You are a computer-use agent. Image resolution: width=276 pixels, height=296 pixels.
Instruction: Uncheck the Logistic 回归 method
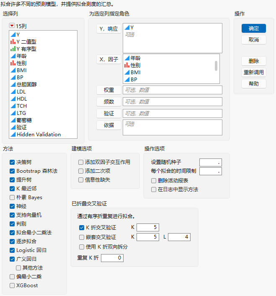click(12, 250)
